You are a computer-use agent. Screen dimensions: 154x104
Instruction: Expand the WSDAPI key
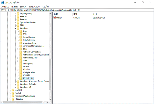18,75
